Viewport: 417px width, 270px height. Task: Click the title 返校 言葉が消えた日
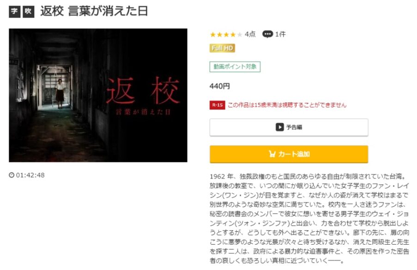click(x=94, y=12)
